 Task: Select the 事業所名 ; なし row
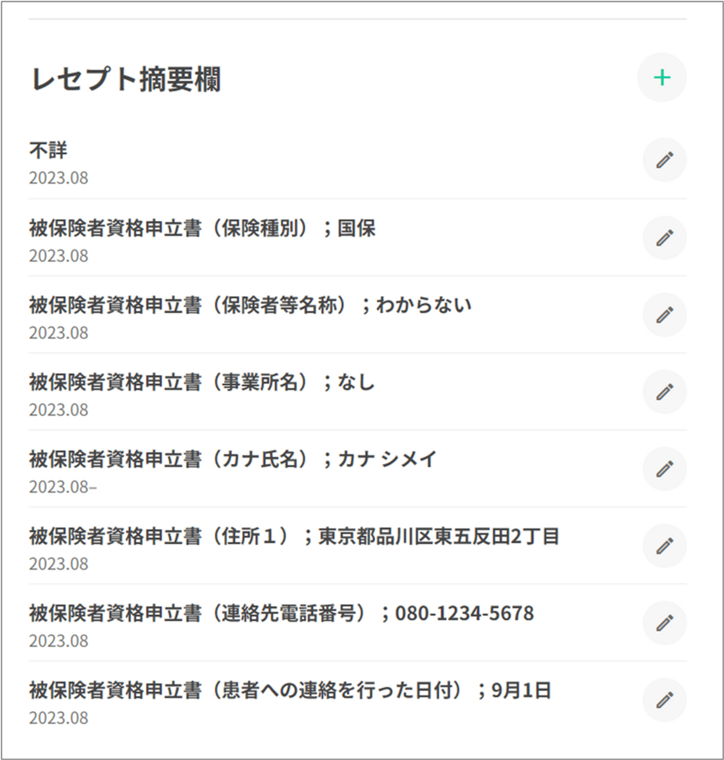tap(202, 382)
